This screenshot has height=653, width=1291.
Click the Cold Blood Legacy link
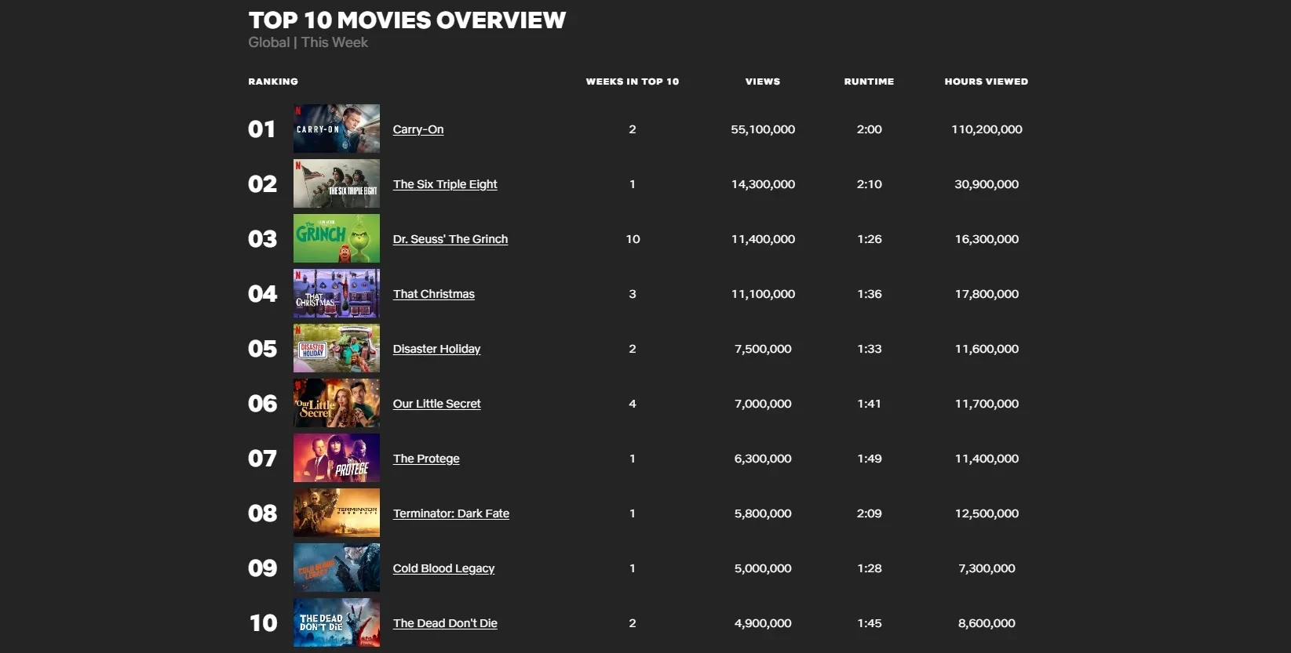443,568
